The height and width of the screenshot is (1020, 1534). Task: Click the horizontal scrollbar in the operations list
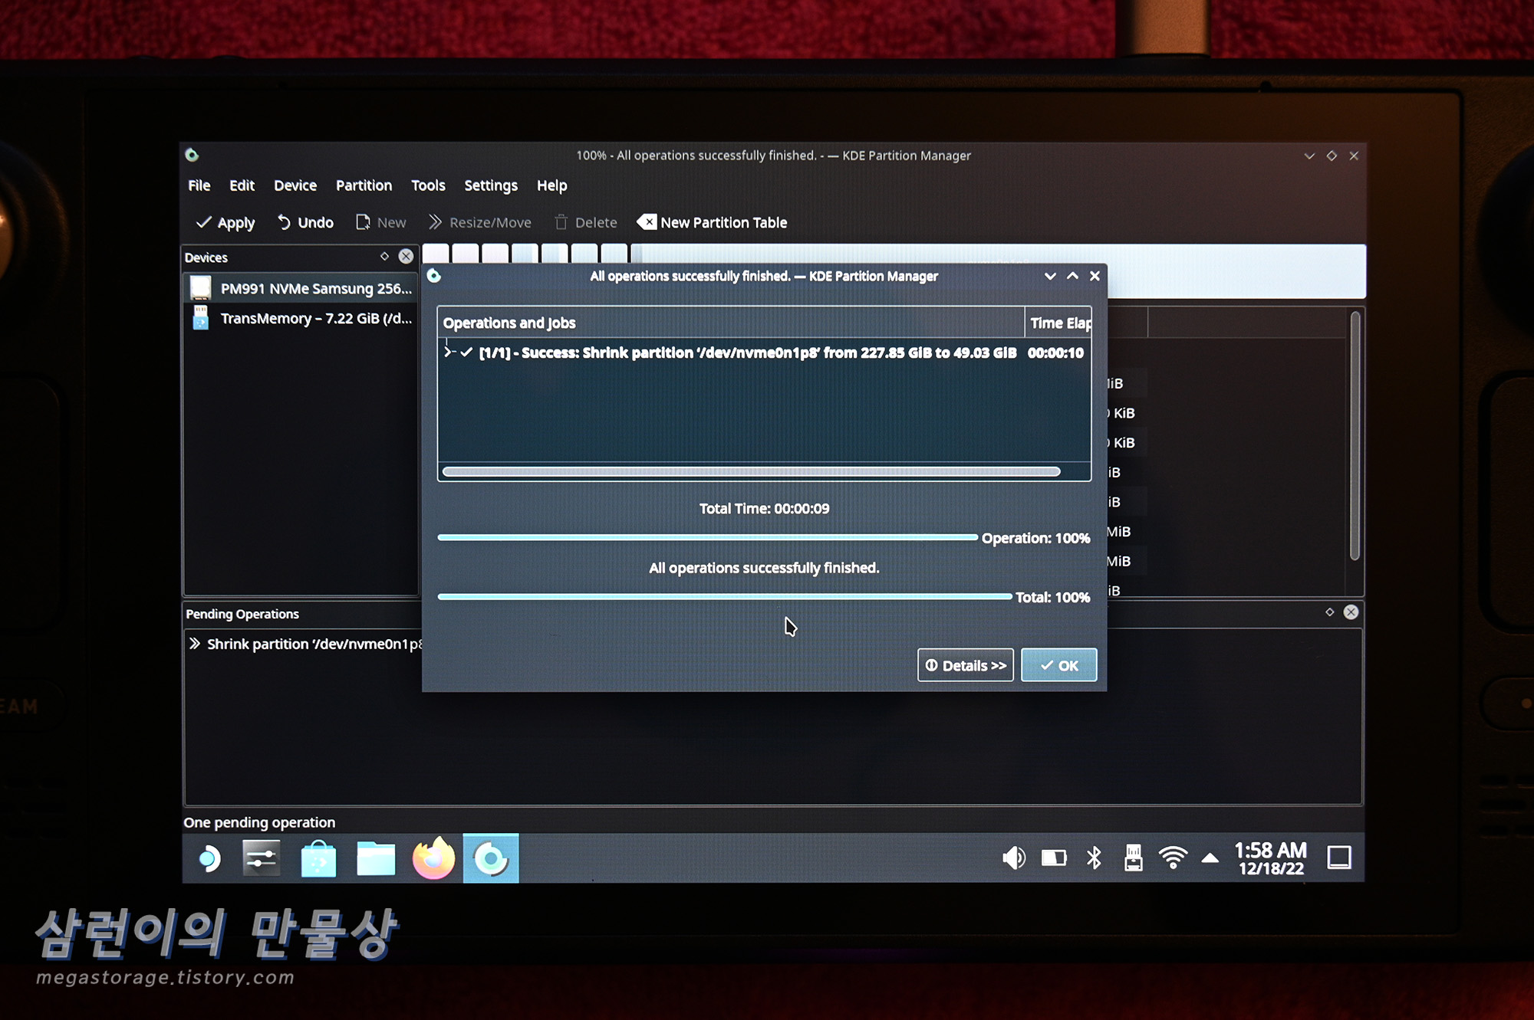[x=751, y=471]
